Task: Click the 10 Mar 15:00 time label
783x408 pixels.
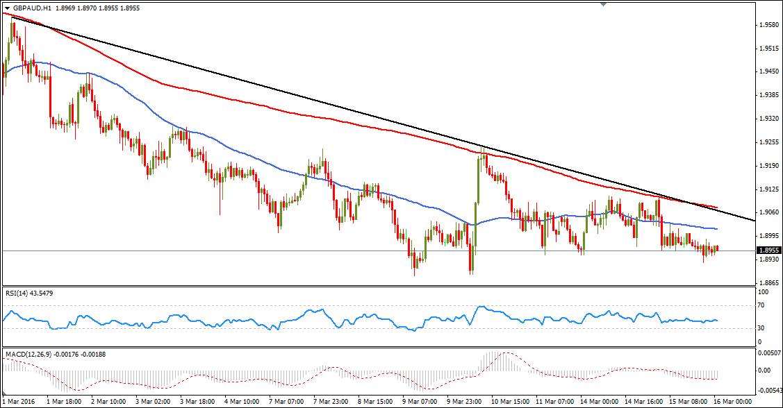Action: coord(511,402)
